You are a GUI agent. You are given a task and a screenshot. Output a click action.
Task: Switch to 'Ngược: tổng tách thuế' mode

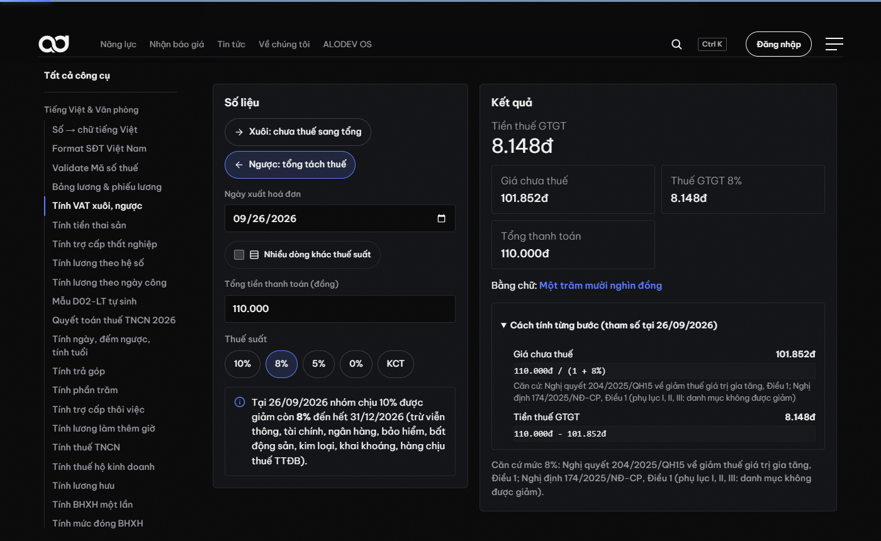tap(290, 165)
